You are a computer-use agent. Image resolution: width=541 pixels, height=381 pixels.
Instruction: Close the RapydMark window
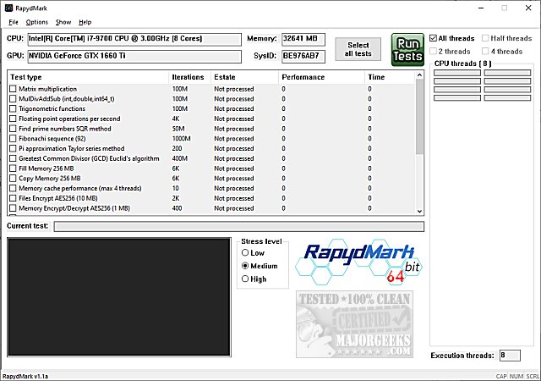pos(528,8)
